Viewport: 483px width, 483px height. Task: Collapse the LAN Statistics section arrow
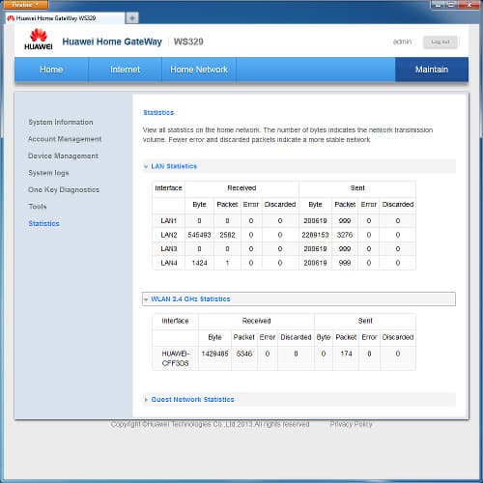click(x=146, y=166)
